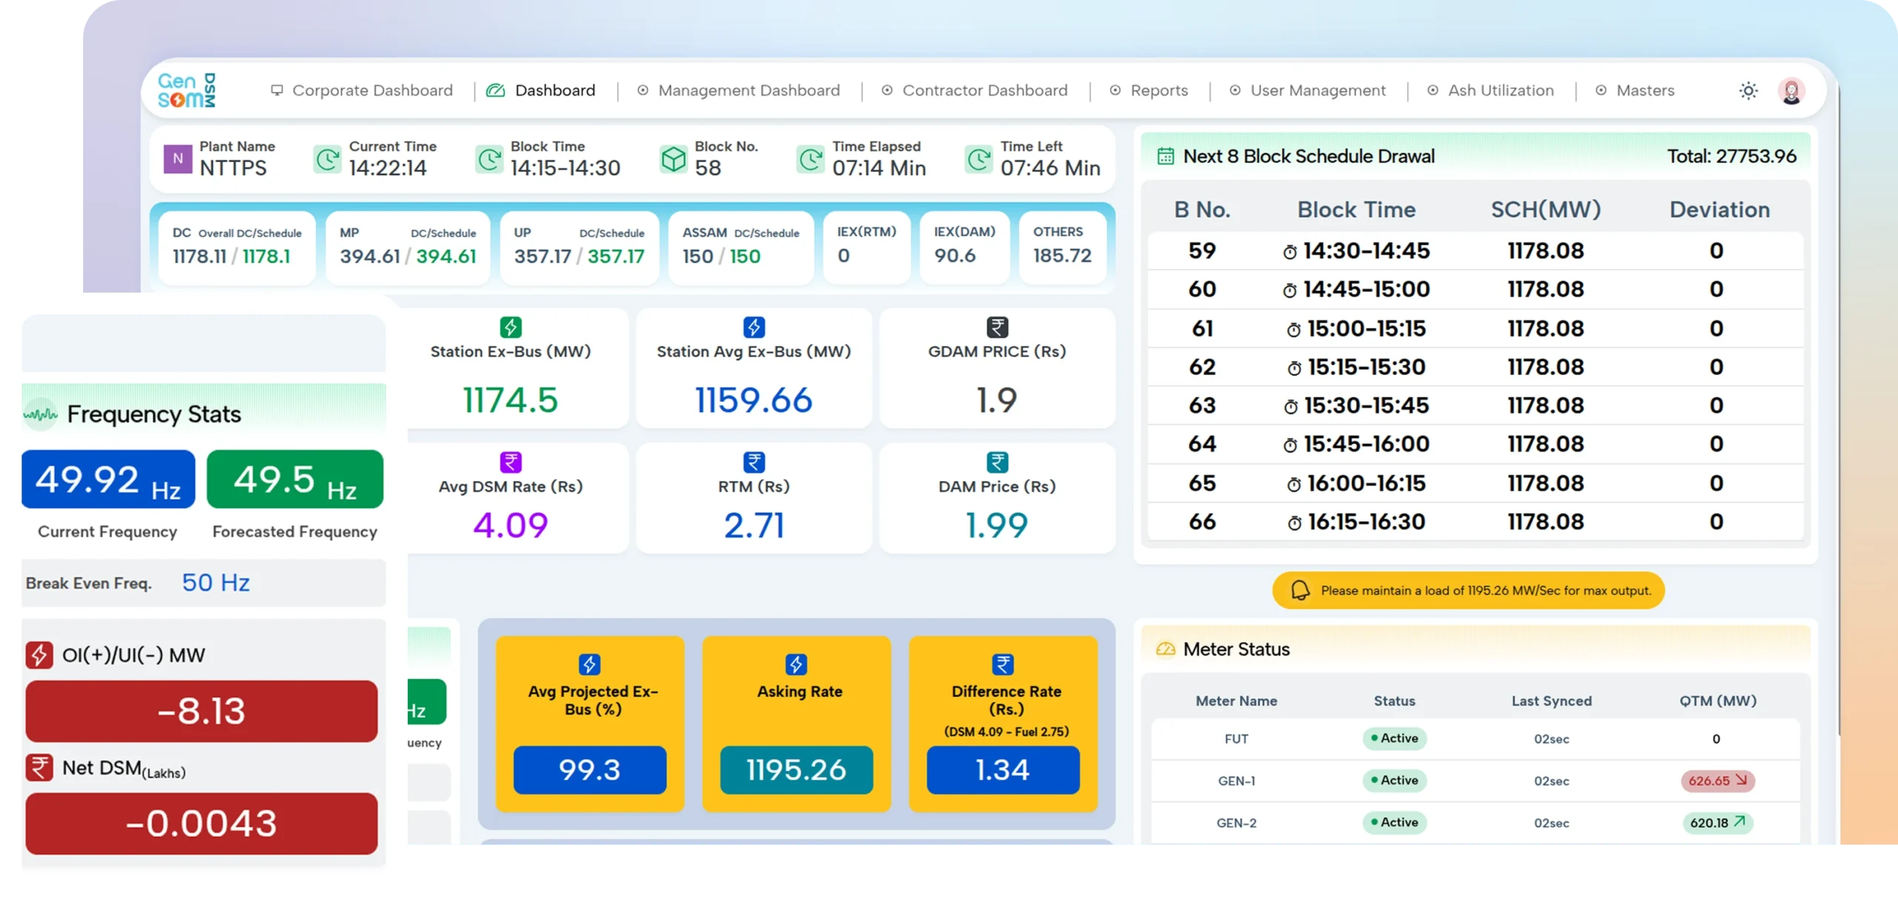Click calendar icon beside Next 8 Block Schedule

[x=1165, y=156]
